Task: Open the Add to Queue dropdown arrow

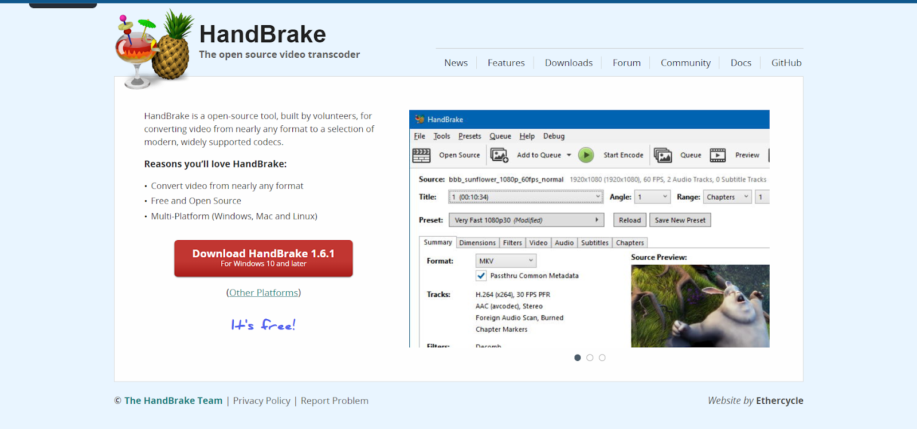Action: 569,155
